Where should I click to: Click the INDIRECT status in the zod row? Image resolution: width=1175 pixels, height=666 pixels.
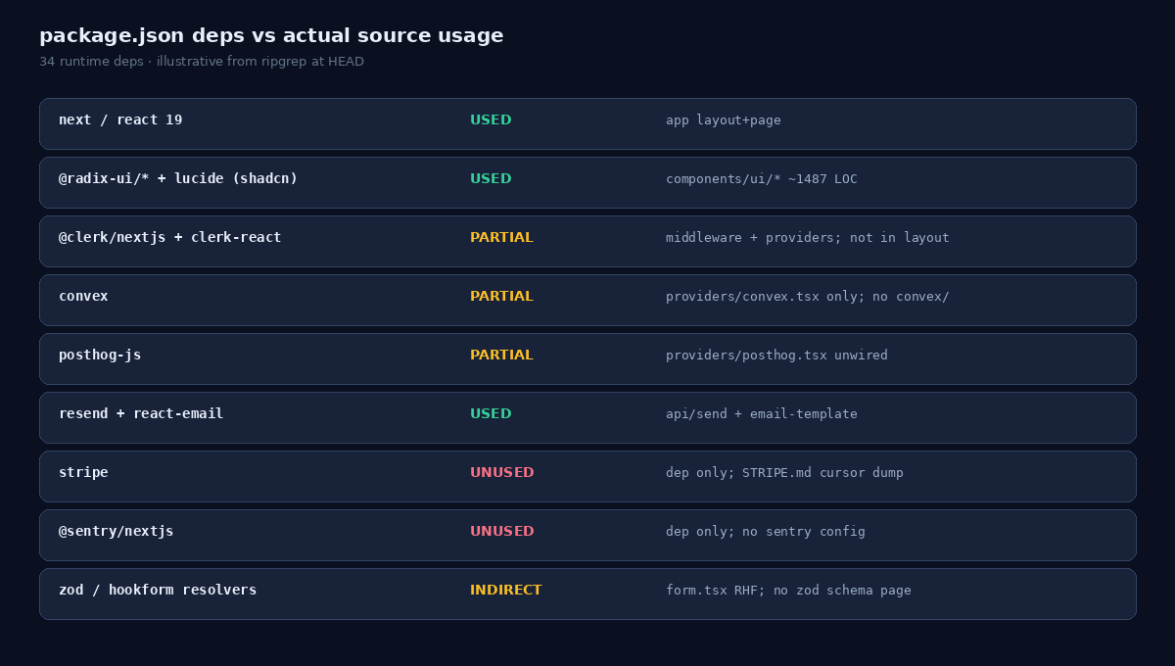[506, 591]
